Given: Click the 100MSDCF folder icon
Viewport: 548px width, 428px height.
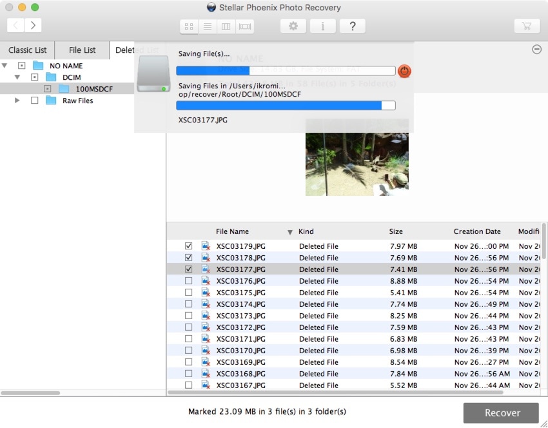Looking at the screenshot, I should point(64,88).
